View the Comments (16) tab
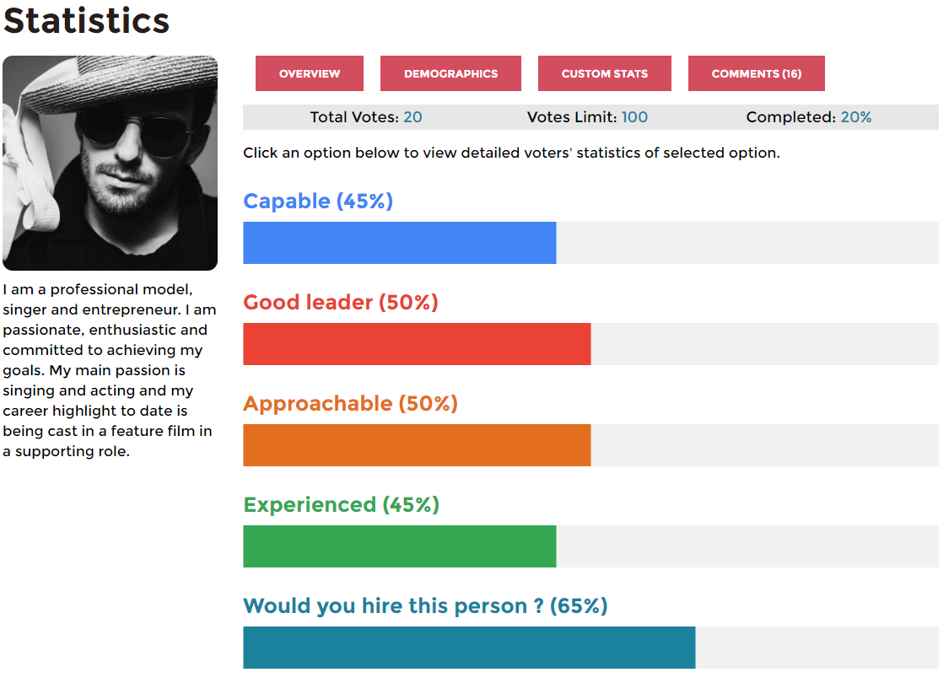 [757, 73]
